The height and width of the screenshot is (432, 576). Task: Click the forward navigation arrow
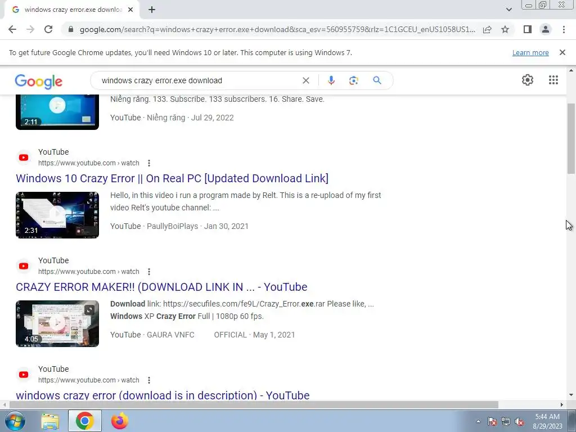[30, 29]
